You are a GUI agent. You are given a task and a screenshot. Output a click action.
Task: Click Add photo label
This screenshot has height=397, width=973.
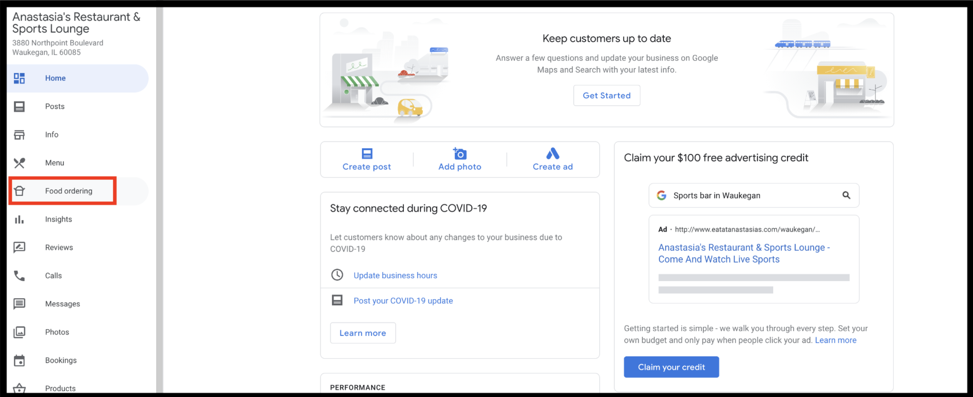[x=460, y=167]
